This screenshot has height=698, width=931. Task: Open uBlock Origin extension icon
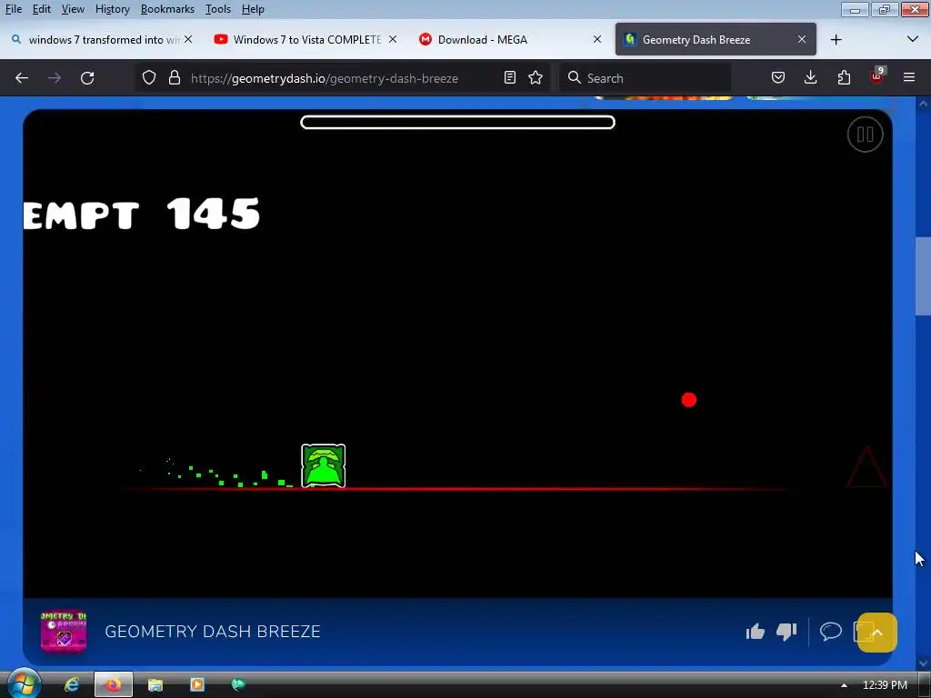click(877, 76)
